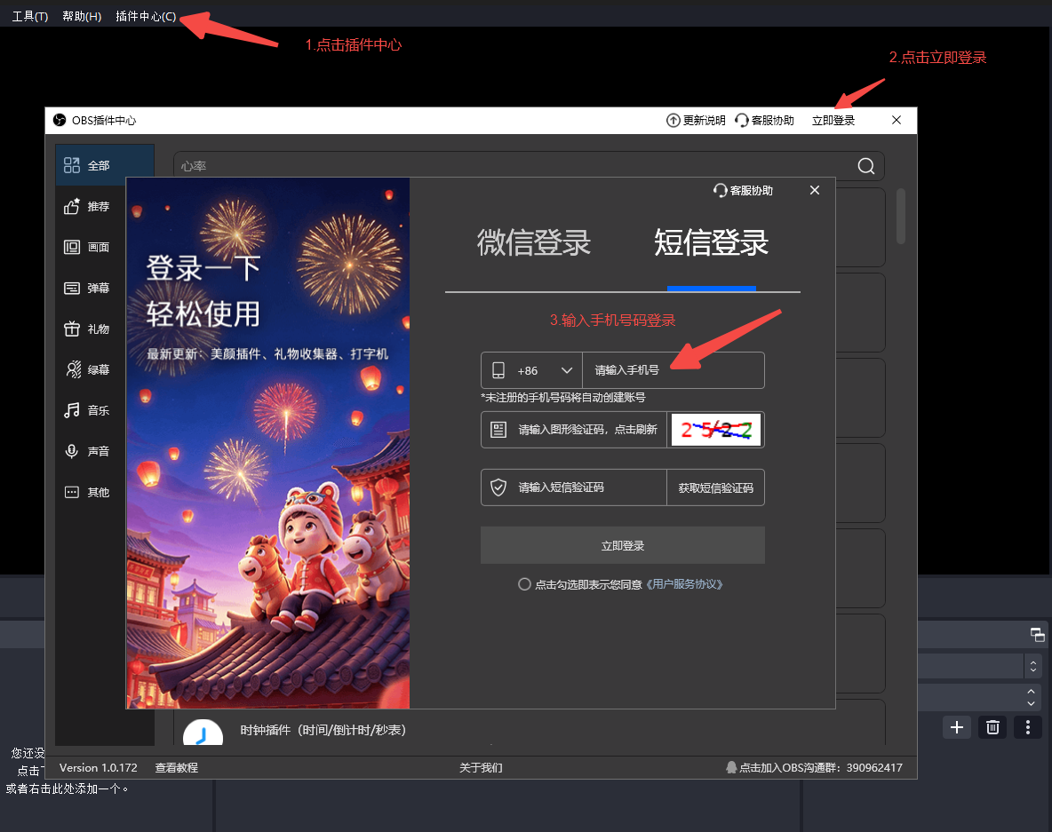Click the upper OBS stepper arrows
1052x832 pixels.
click(x=1033, y=666)
